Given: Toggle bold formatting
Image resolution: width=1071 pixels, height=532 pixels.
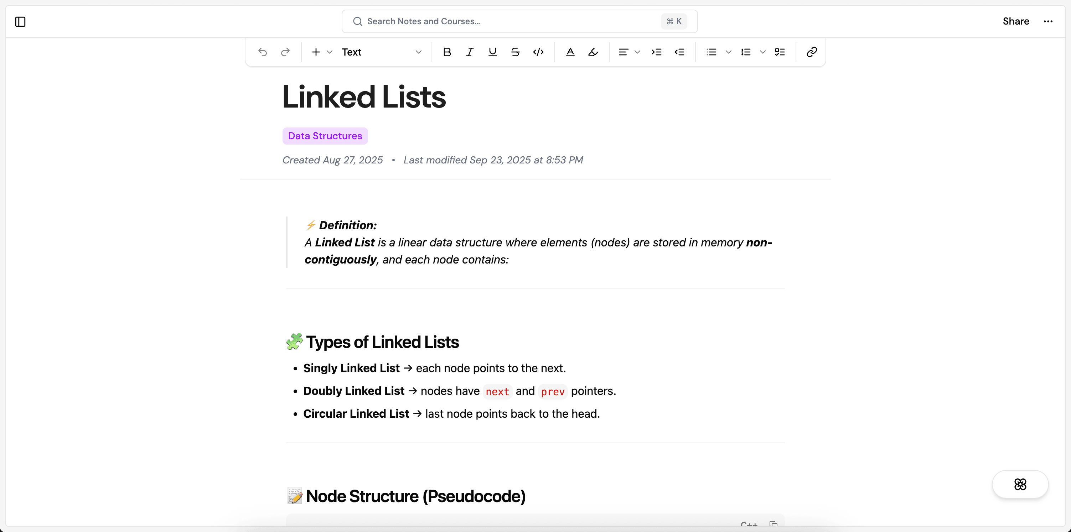Looking at the screenshot, I should pyautogui.click(x=447, y=52).
